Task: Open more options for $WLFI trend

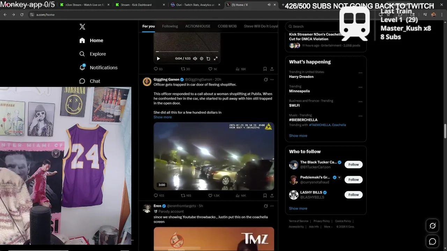Action: tap(360, 102)
